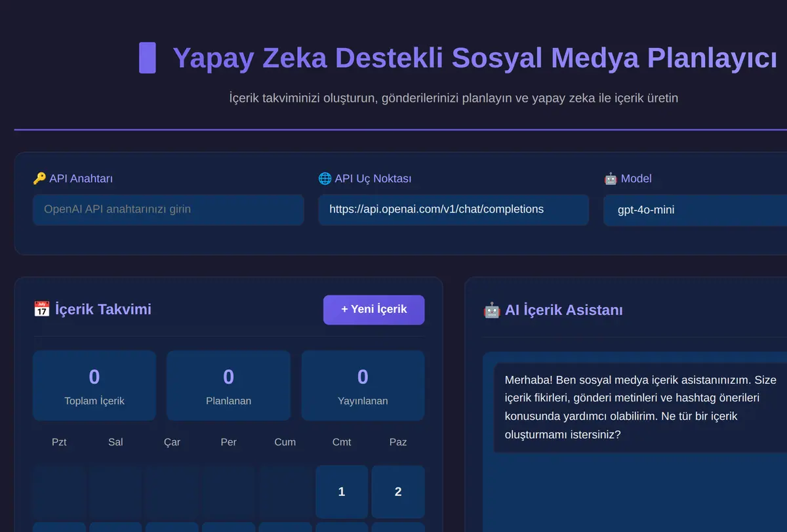
Task: Click the robot icon beside Model label
Action: (611, 178)
